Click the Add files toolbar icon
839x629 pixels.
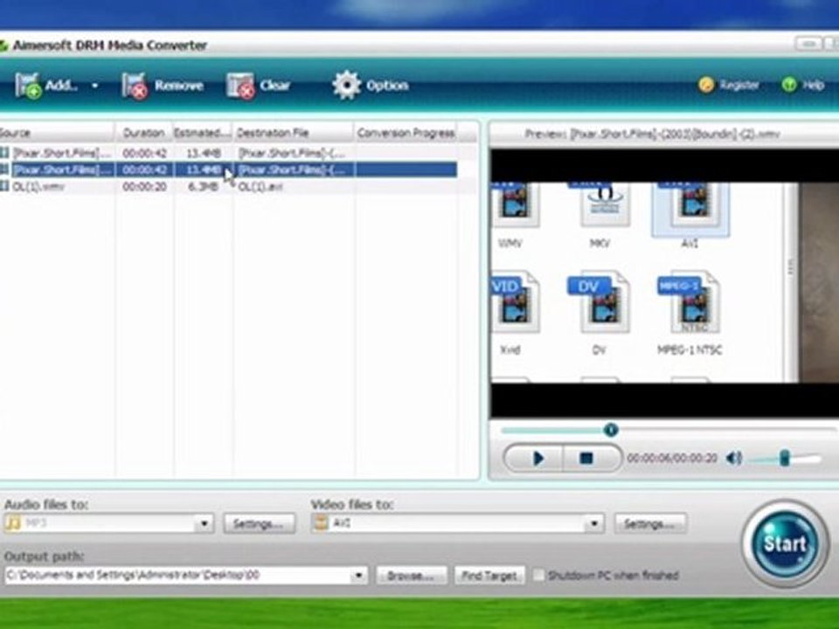[28, 85]
